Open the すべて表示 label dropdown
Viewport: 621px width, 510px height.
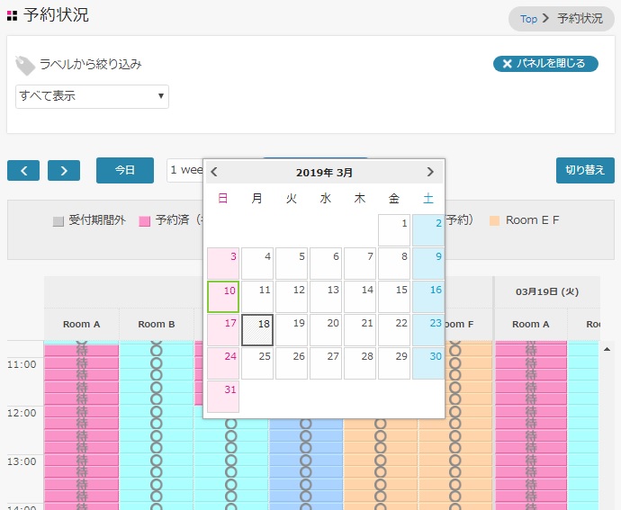(92, 96)
